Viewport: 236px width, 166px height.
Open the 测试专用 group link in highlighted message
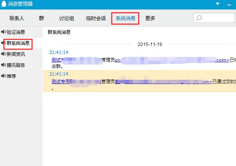[x=77, y=82]
